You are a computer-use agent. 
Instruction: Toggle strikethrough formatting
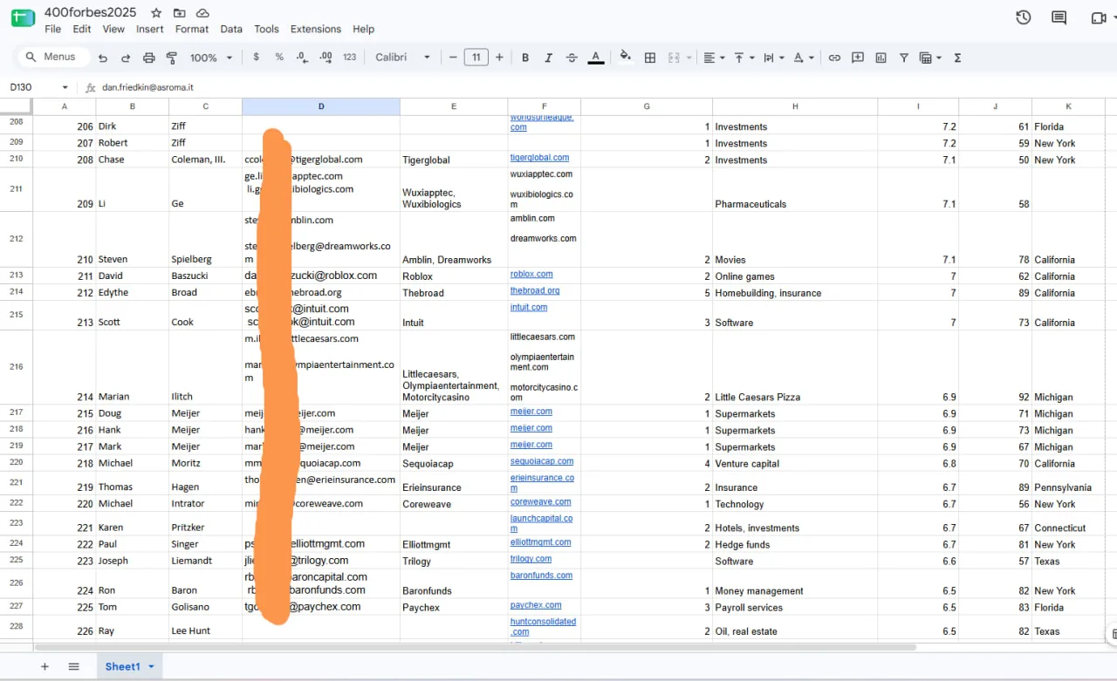pos(572,58)
